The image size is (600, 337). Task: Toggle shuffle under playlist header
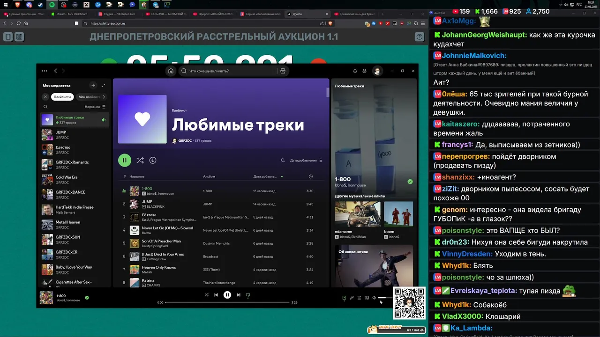[140, 160]
